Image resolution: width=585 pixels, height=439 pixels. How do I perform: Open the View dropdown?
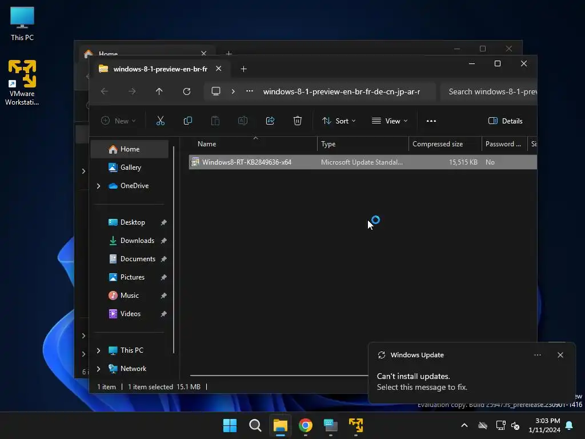(x=390, y=121)
